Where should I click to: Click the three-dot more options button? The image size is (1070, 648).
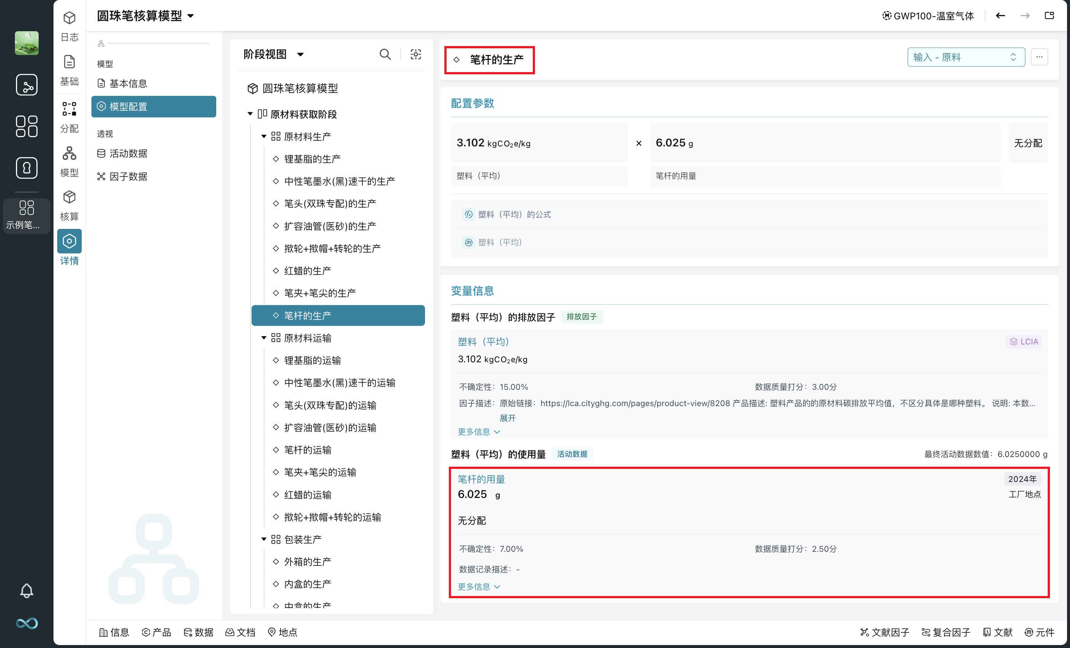click(1039, 57)
